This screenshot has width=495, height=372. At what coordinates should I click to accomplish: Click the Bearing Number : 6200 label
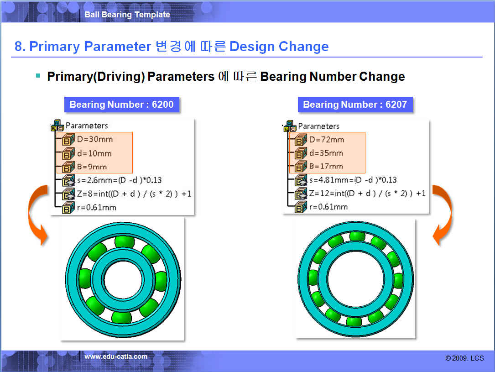(121, 105)
